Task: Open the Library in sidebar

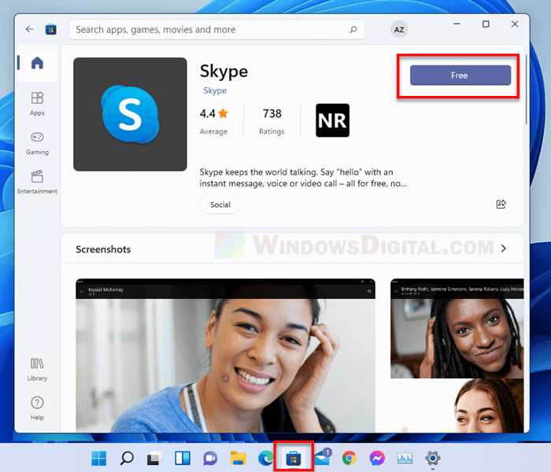Action: tap(37, 369)
